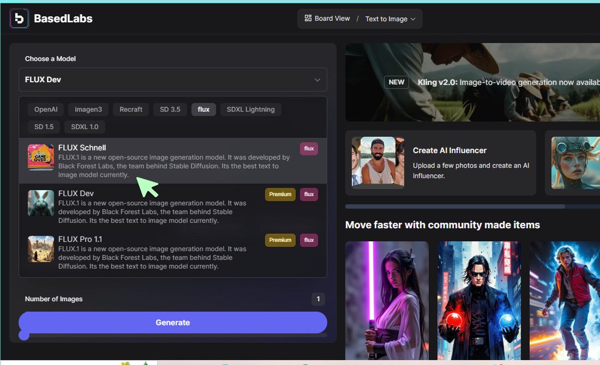The height and width of the screenshot is (365, 600).
Task: Choose the SD 1.5 filter
Action: 44,127
